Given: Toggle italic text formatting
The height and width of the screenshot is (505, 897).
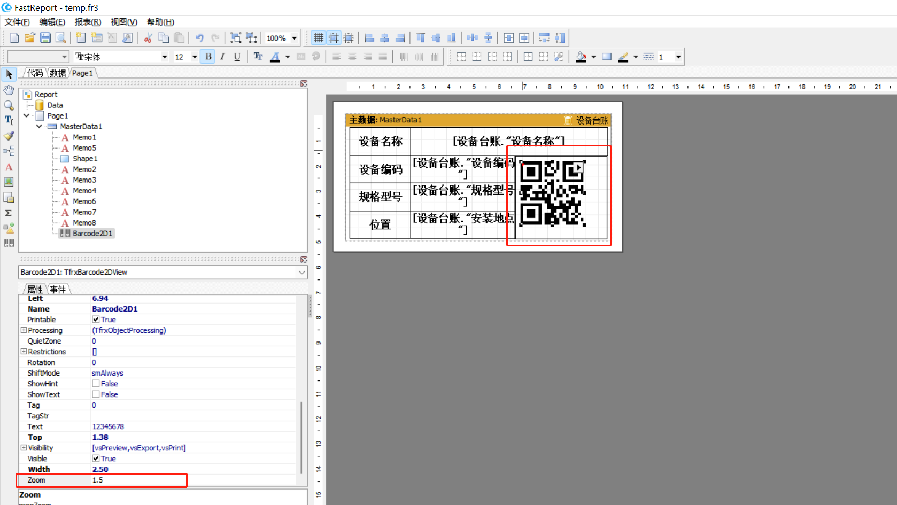Looking at the screenshot, I should click(222, 57).
